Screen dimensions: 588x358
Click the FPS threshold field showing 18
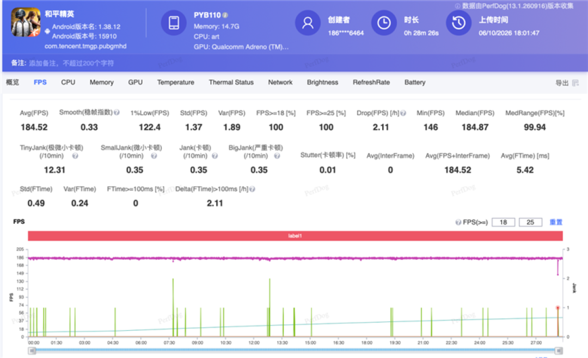pyautogui.click(x=503, y=222)
